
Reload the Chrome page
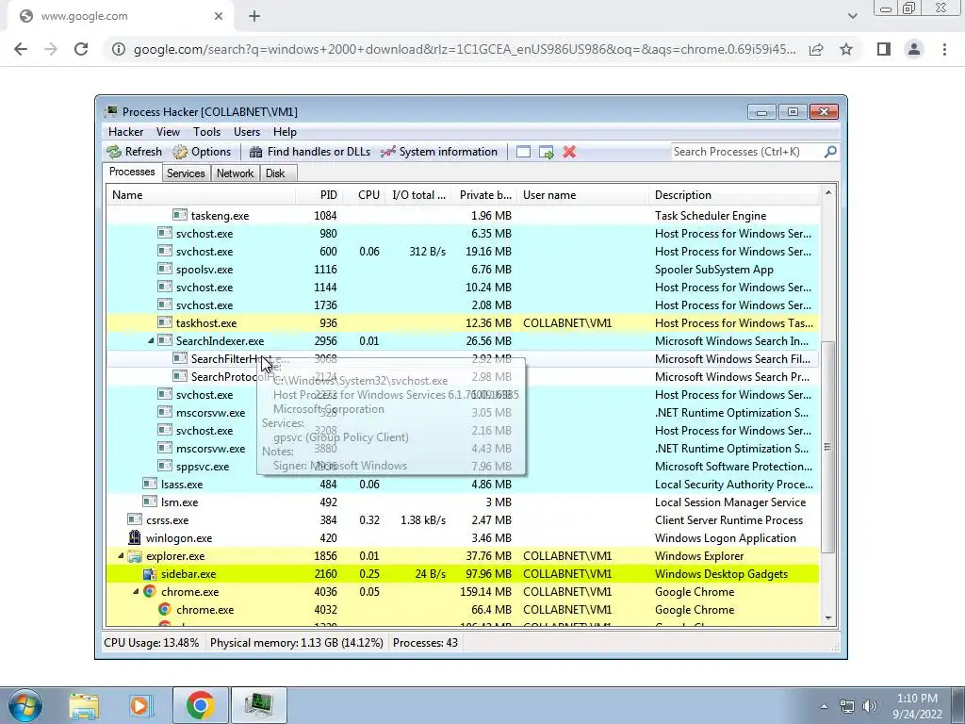coord(81,49)
